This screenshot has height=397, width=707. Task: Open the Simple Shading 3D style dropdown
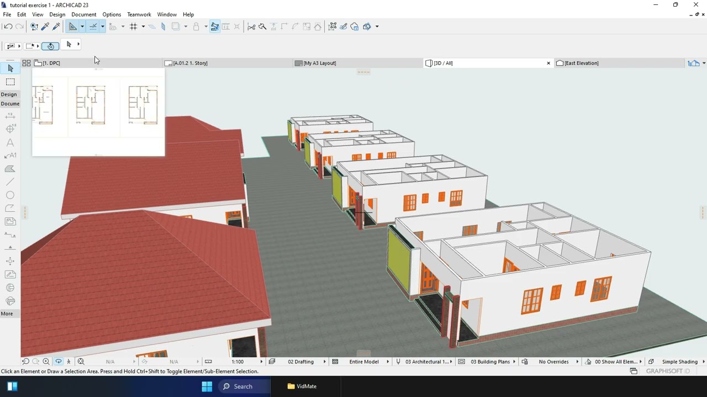tap(679, 362)
